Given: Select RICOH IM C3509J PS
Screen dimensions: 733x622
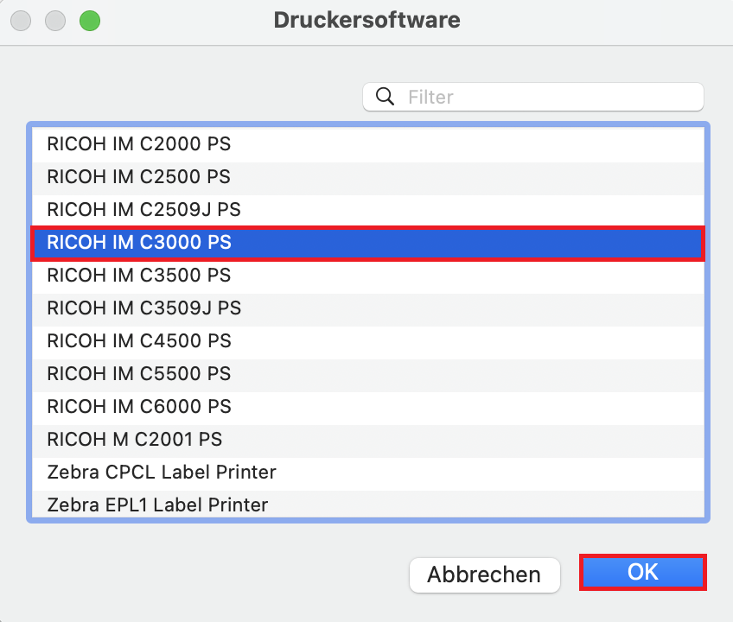Looking at the screenshot, I should [368, 308].
